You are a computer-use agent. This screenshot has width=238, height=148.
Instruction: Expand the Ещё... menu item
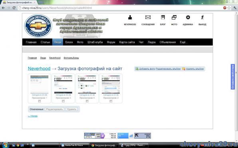point(184,42)
